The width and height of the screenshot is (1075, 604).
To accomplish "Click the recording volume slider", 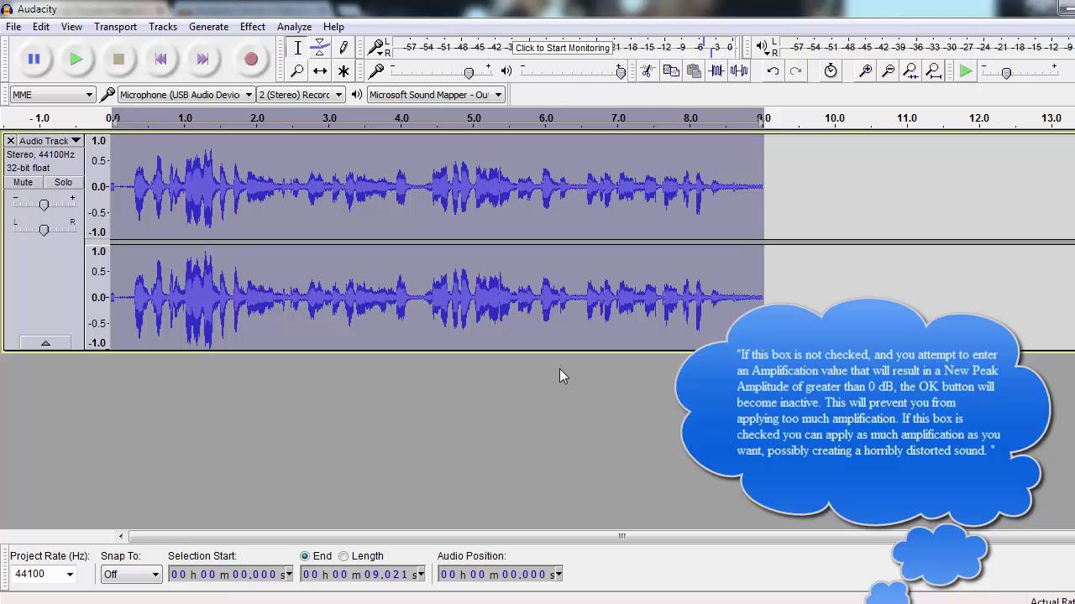I will click(x=469, y=73).
